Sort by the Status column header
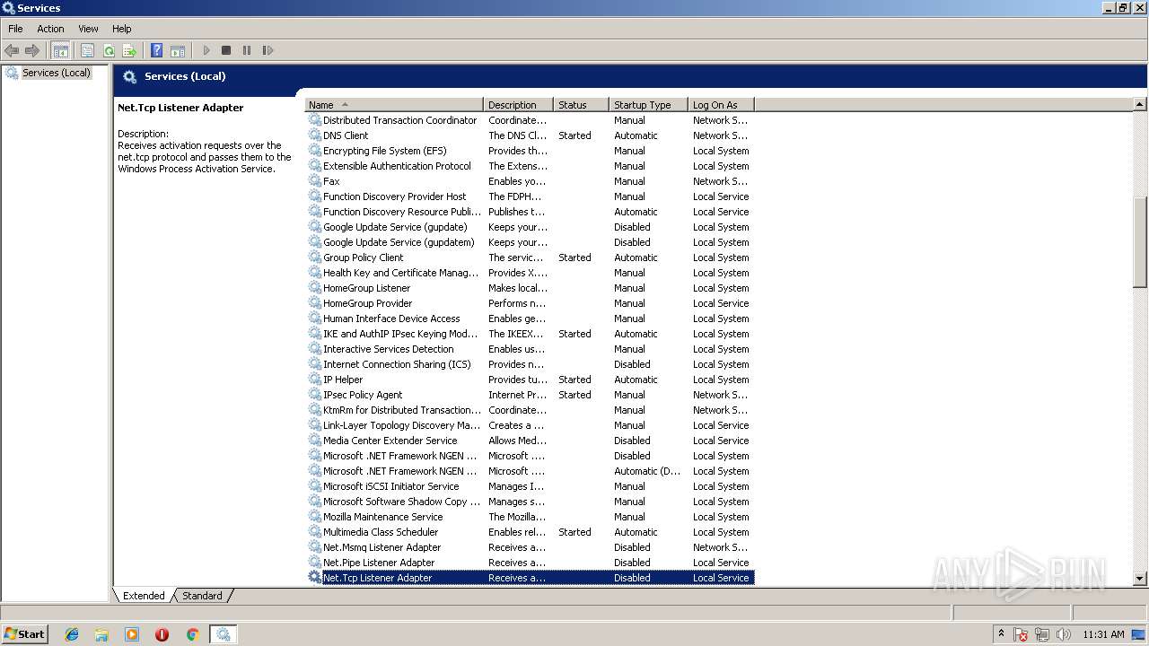The width and height of the screenshot is (1149, 646). tap(581, 105)
